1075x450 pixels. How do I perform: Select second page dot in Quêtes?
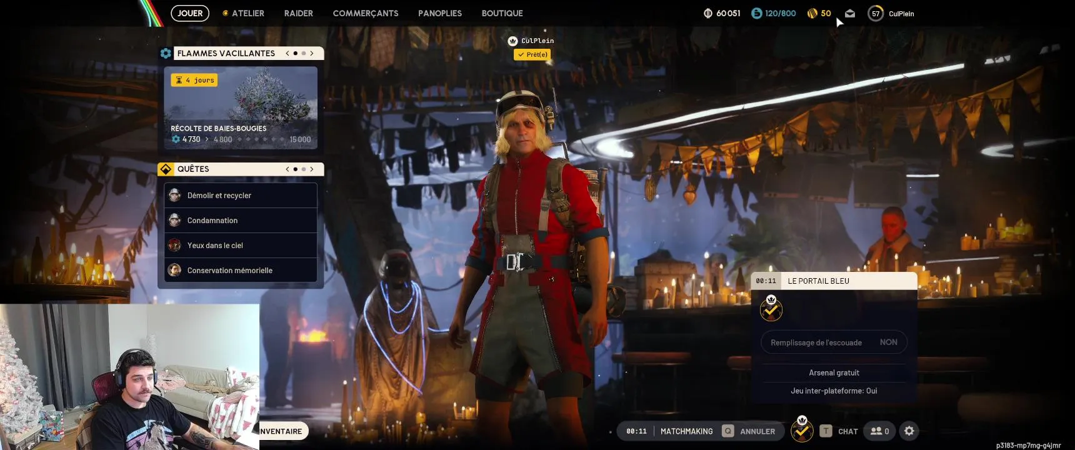click(x=304, y=169)
